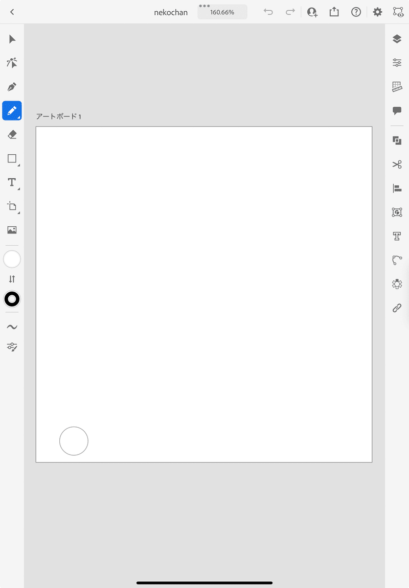409x588 pixels.
Task: Open app settings gear
Action: [377, 12]
